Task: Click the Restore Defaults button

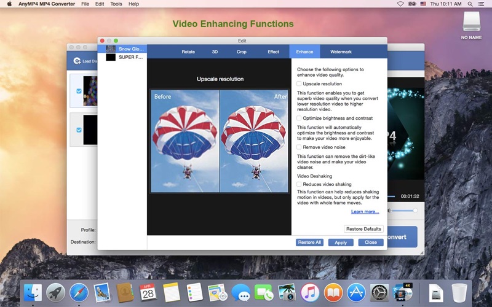Action: pos(363,229)
